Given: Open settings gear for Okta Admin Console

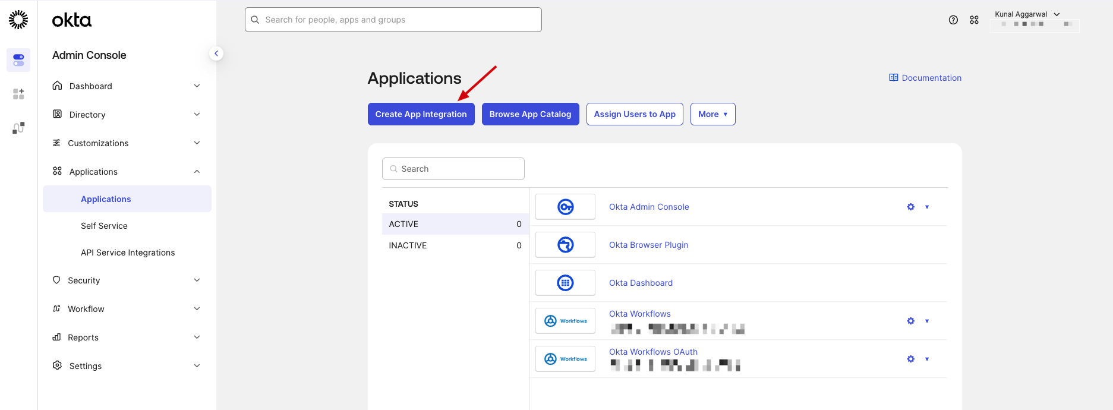Looking at the screenshot, I should coord(910,207).
